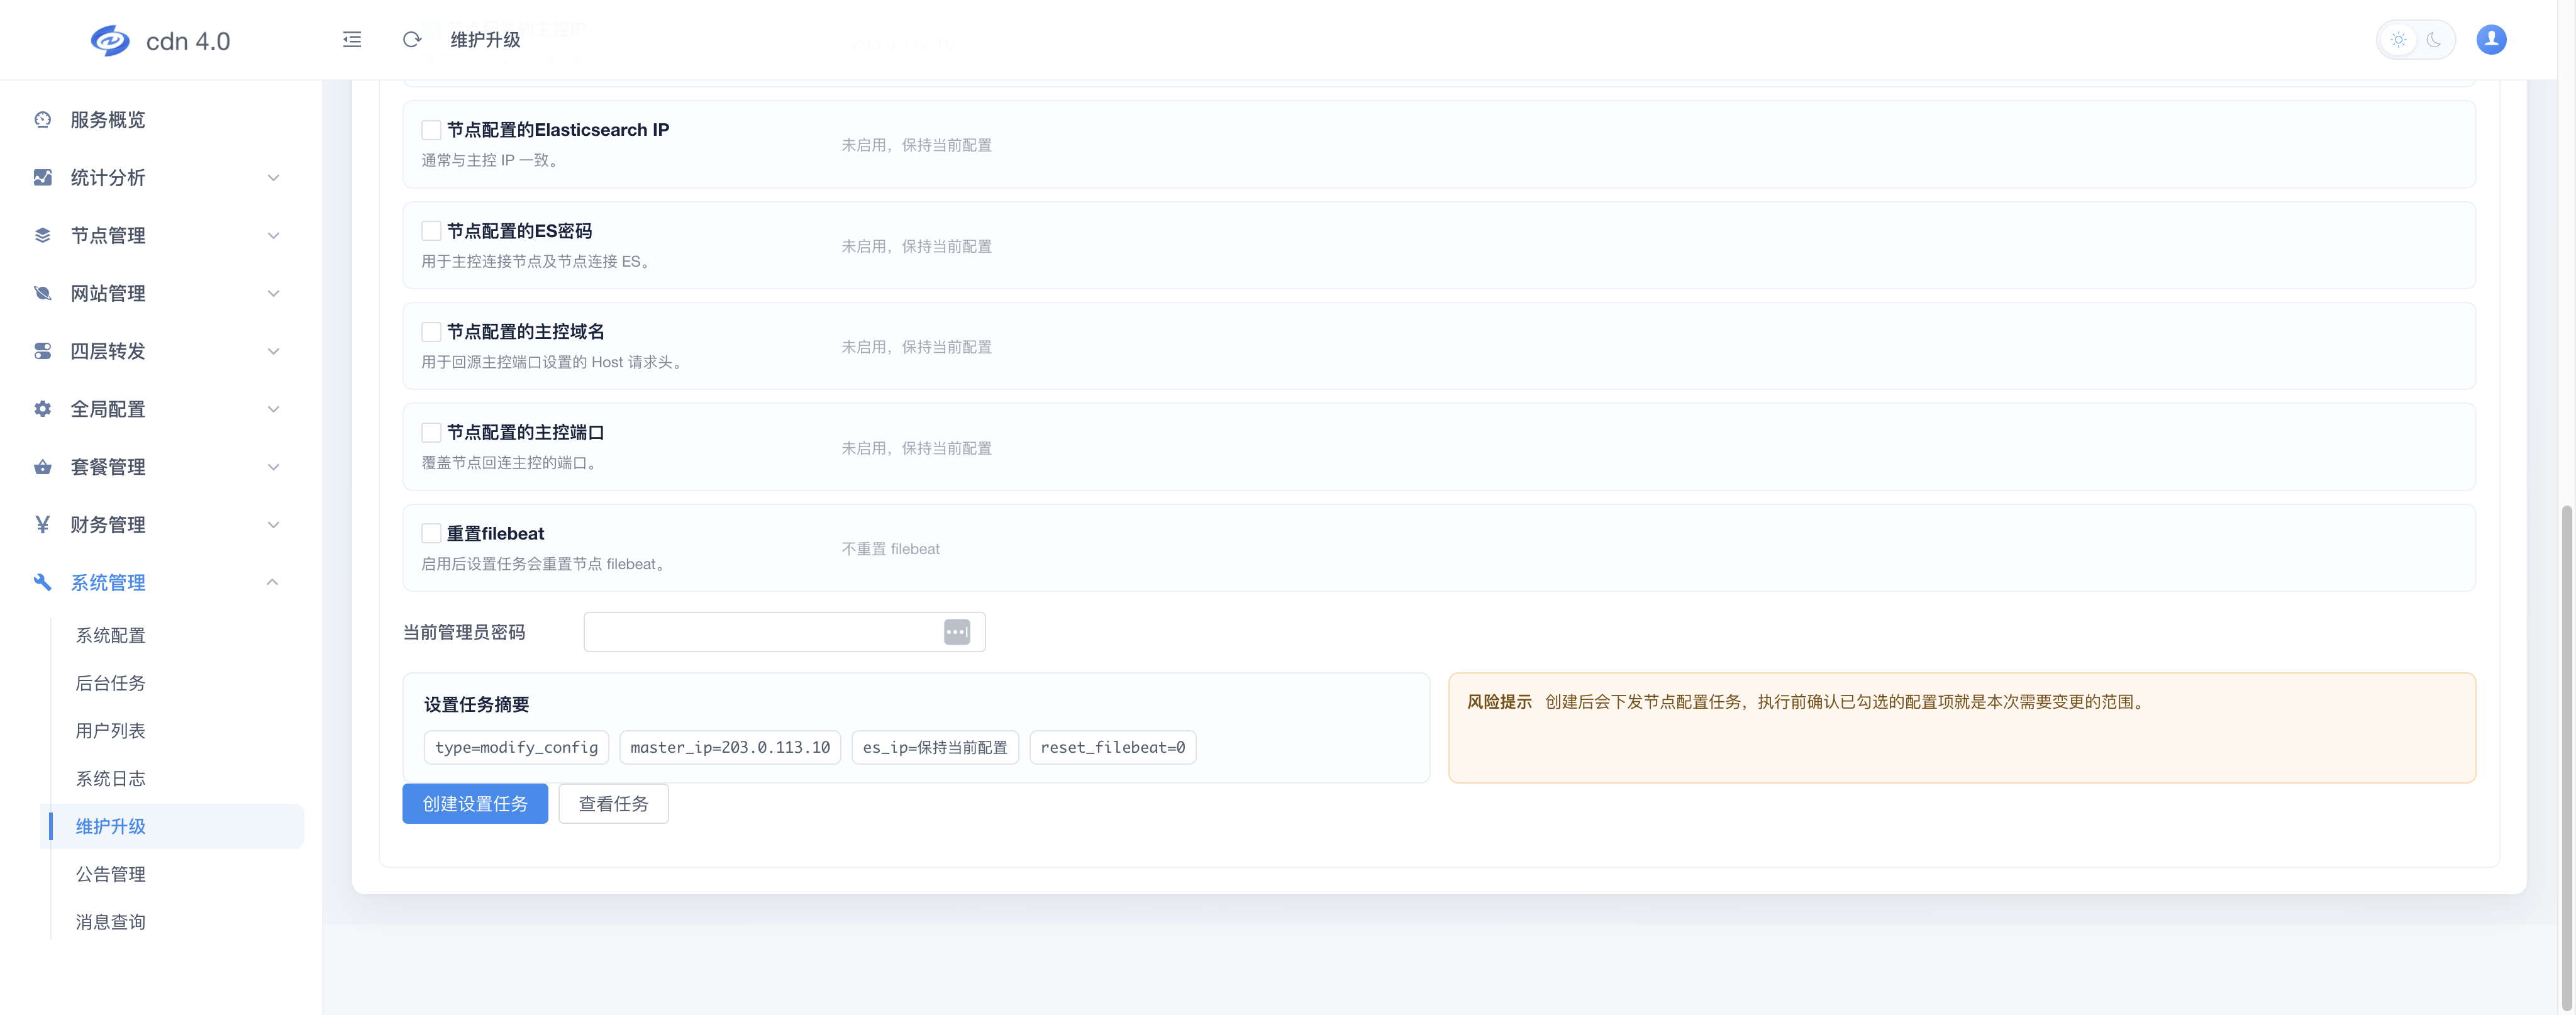The height and width of the screenshot is (1015, 2576).
Task: Switch to light theme sun icon
Action: pyautogui.click(x=2398, y=40)
